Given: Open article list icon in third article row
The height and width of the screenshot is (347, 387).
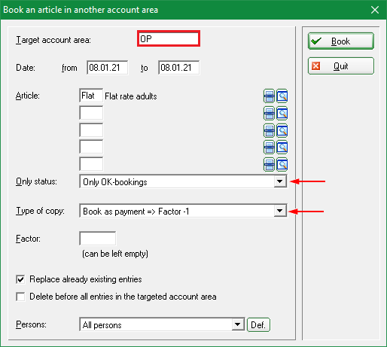Looking at the screenshot, I should pyautogui.click(x=269, y=131).
